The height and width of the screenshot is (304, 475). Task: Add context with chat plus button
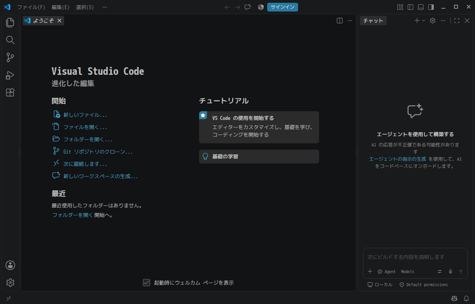[x=370, y=272]
